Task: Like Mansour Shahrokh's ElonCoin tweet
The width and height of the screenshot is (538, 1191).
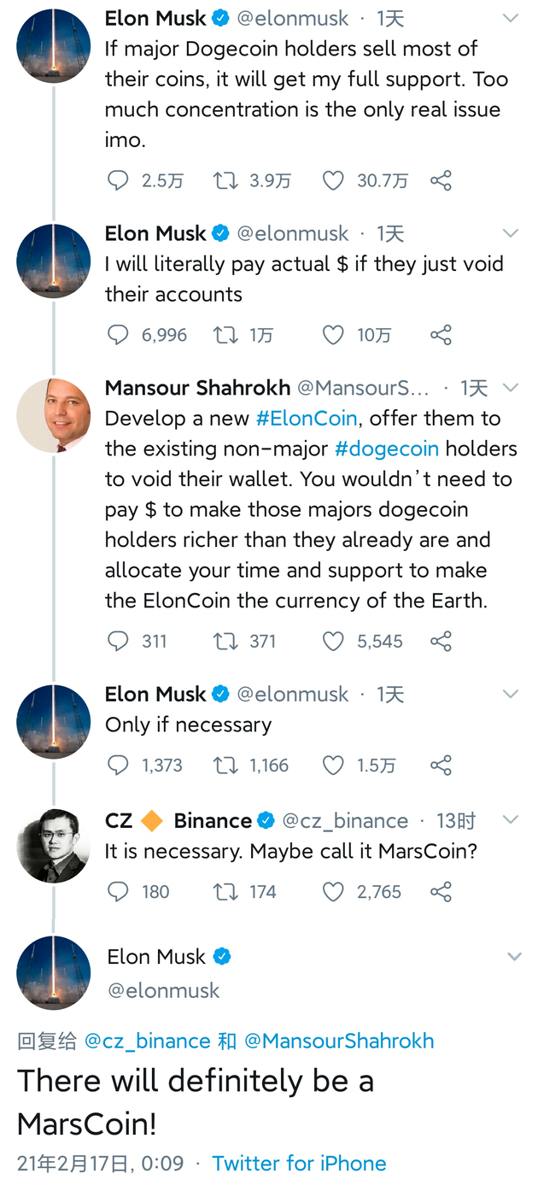Action: click(x=333, y=641)
